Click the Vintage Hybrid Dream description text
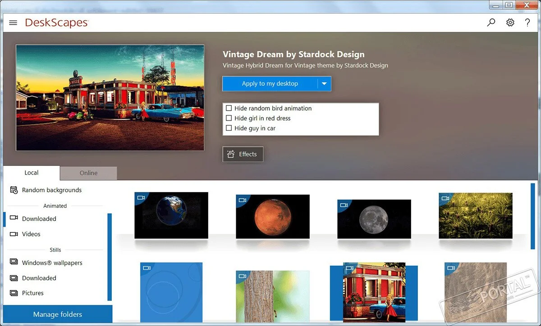 [305, 65]
